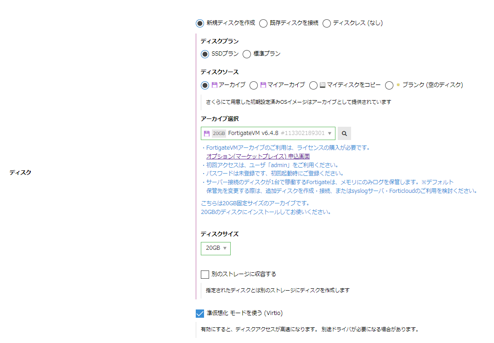
Task: Select アーカイブ as disk source
Action: [x=205, y=85]
